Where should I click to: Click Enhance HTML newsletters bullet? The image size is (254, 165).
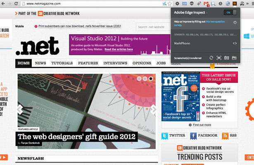216,115
